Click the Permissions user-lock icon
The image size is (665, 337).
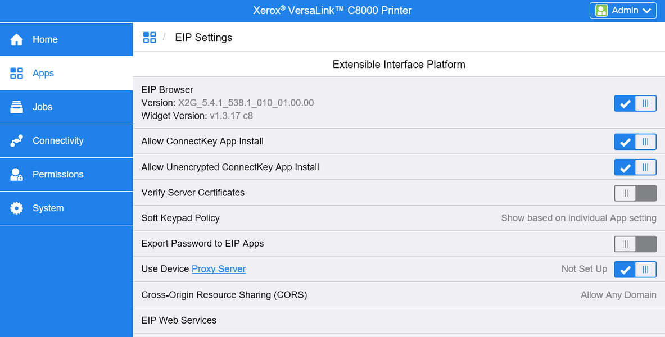pyautogui.click(x=17, y=175)
